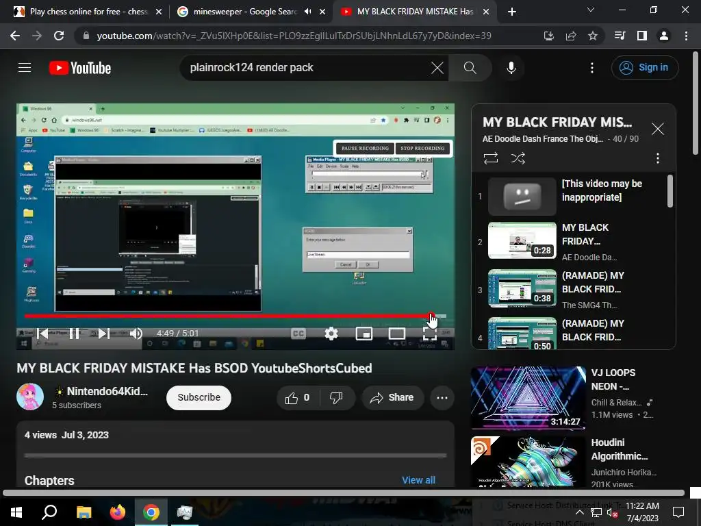
Task: Show hidden system tray icons chevron
Action: [579, 512]
